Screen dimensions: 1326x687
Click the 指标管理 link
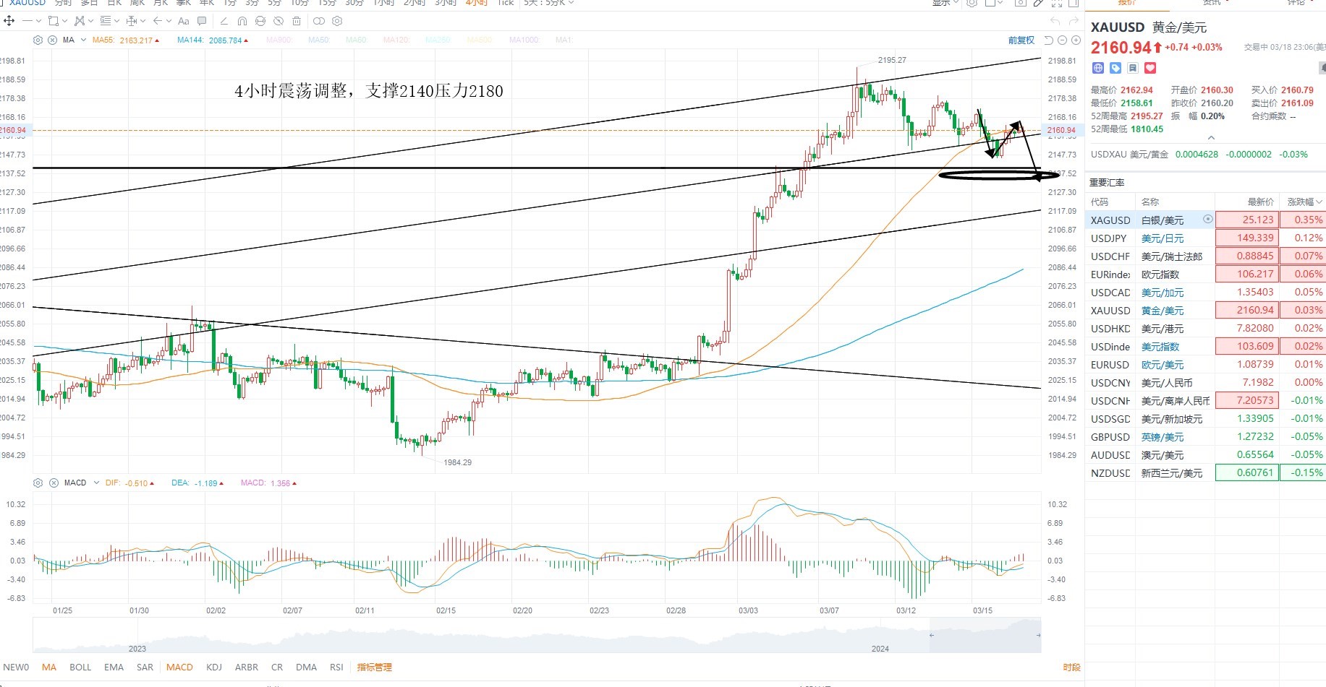pos(374,667)
